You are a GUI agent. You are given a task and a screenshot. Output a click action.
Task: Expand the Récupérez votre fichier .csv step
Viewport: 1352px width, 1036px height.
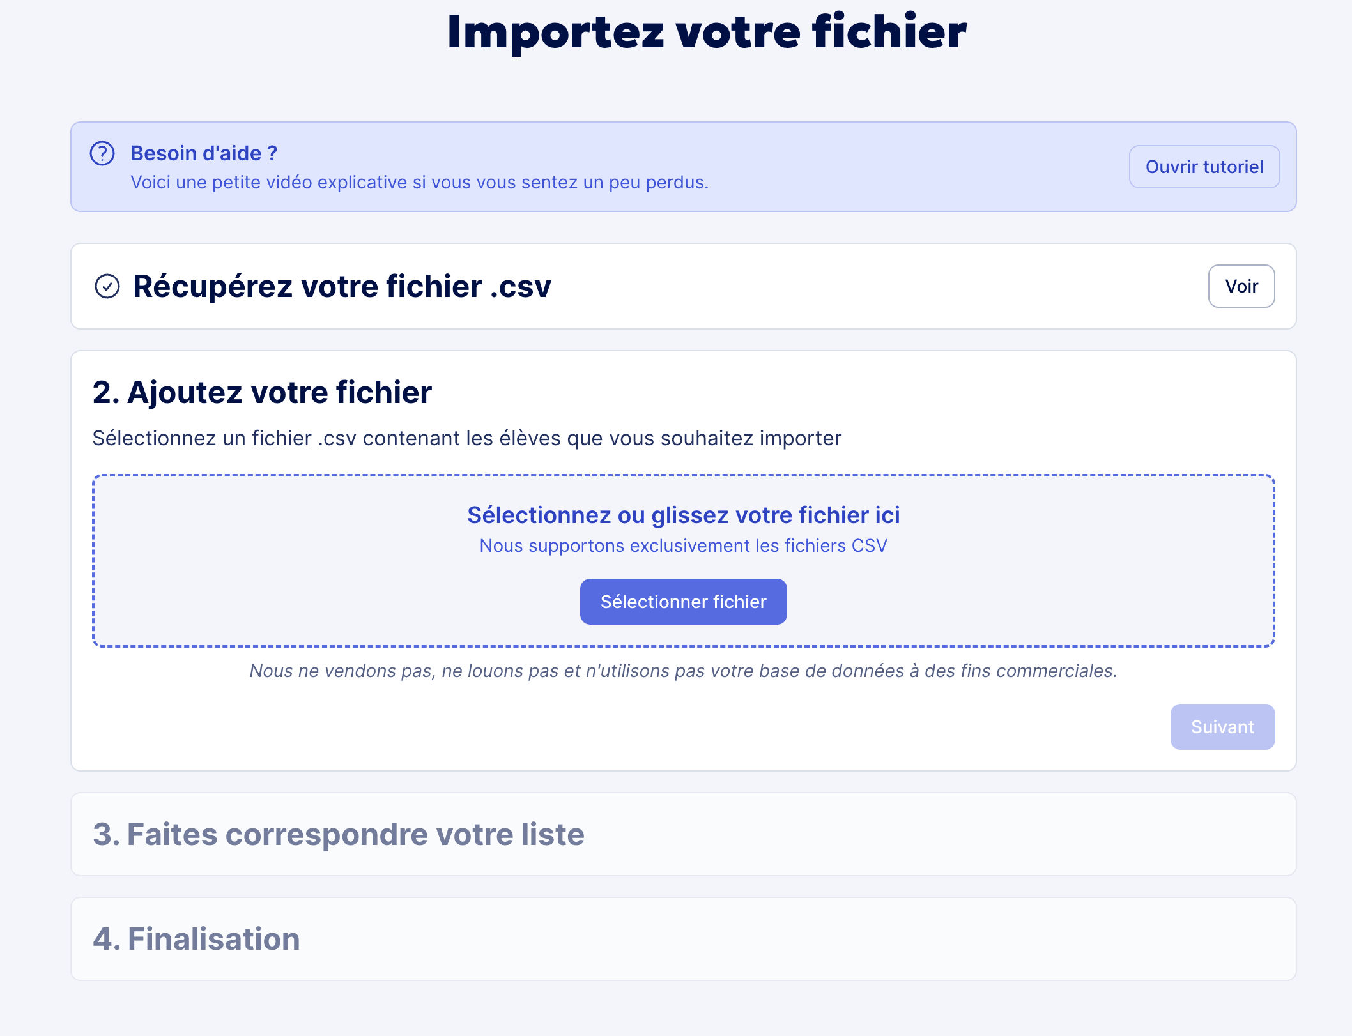point(684,286)
